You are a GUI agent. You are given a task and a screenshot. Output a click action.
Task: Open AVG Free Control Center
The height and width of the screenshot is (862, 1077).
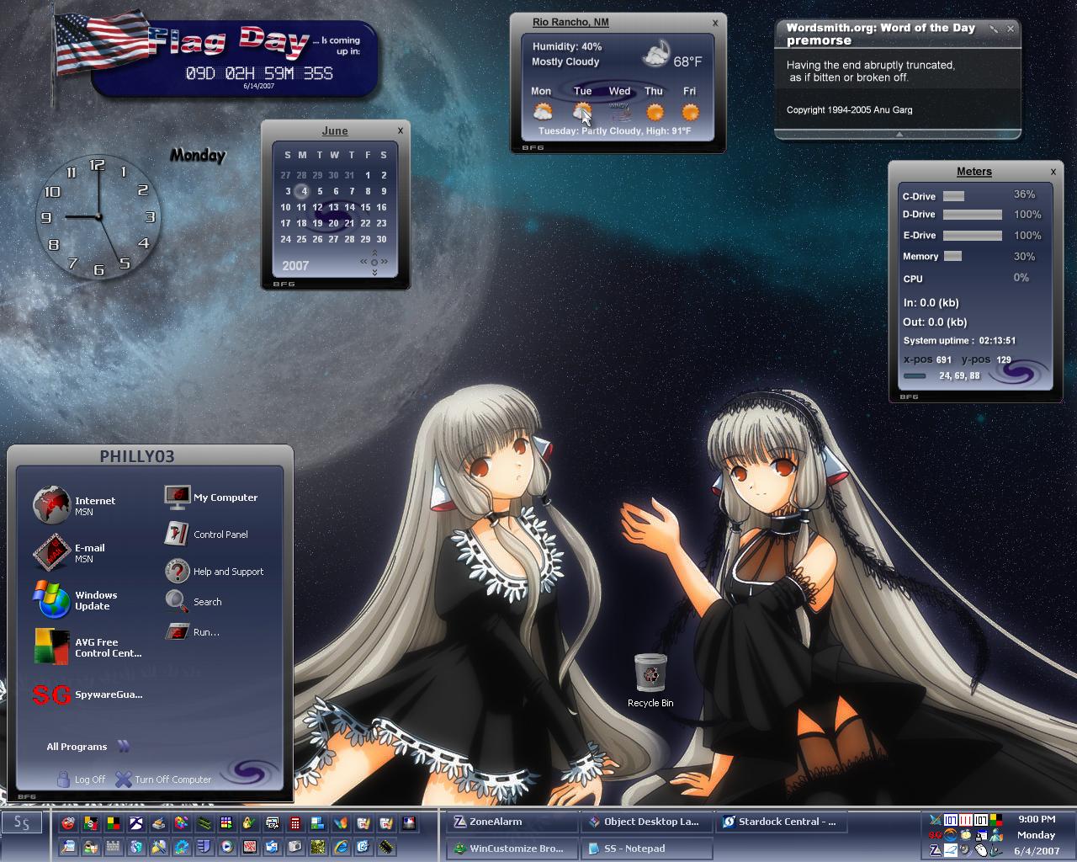[x=51, y=646]
